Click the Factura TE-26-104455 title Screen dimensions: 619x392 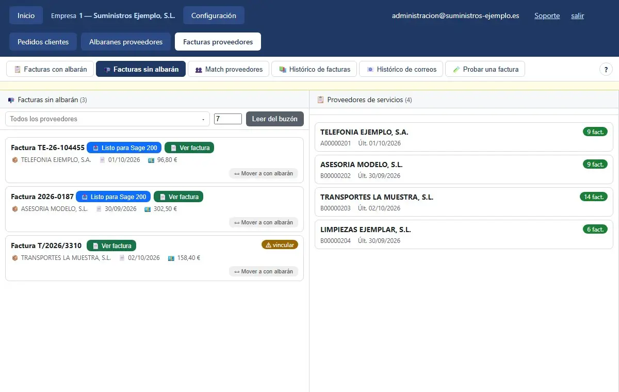(x=47, y=148)
